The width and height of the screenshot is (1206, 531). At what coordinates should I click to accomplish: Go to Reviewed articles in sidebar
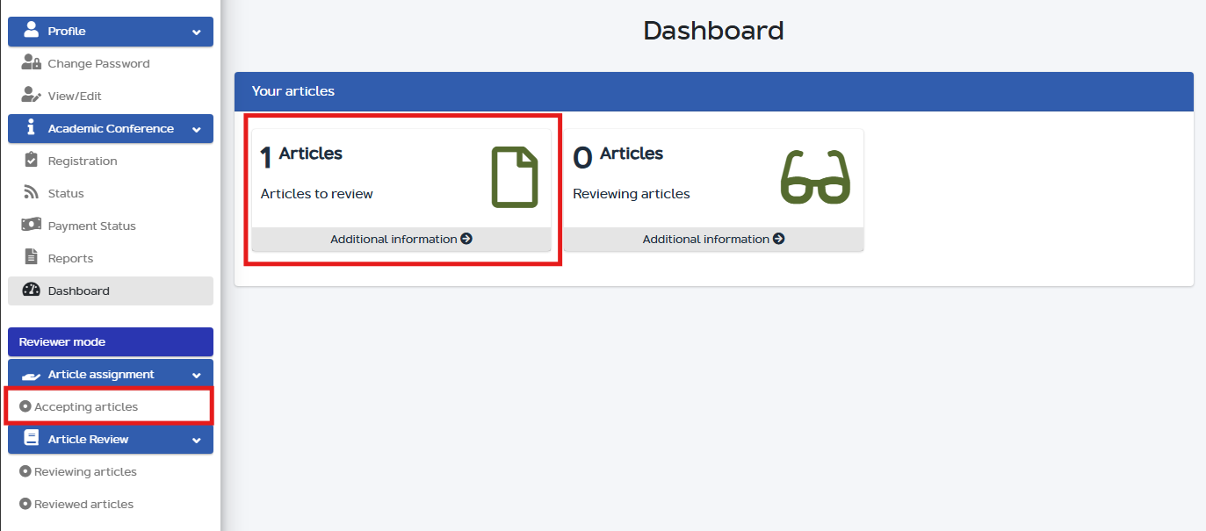coord(83,504)
